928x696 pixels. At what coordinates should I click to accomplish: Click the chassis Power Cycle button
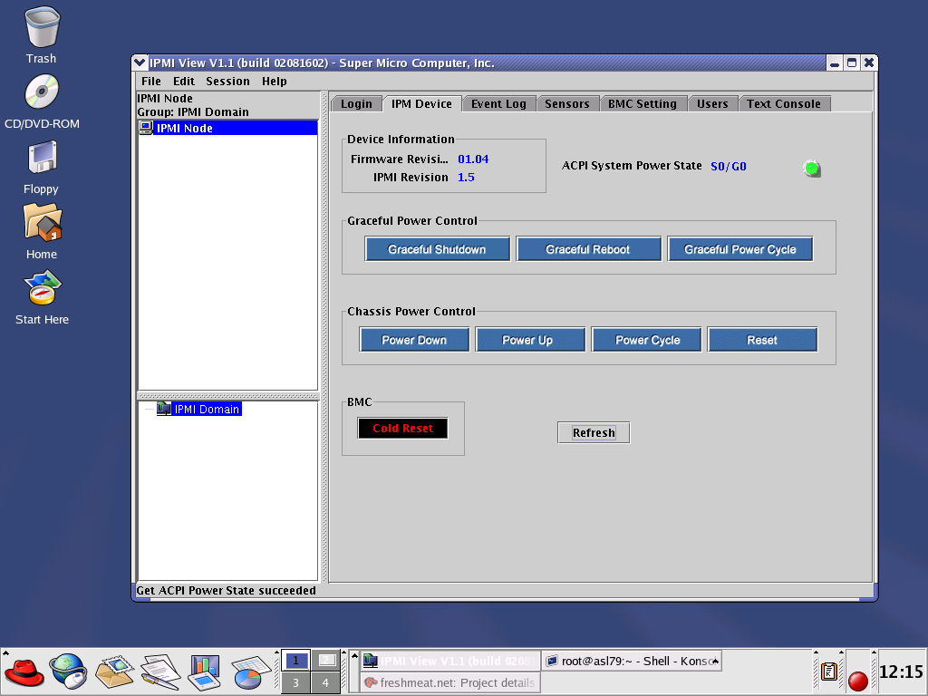pyautogui.click(x=647, y=340)
